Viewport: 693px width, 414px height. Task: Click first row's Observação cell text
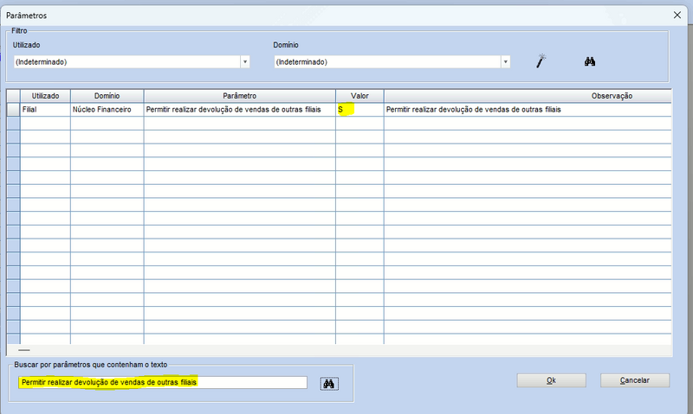point(473,110)
